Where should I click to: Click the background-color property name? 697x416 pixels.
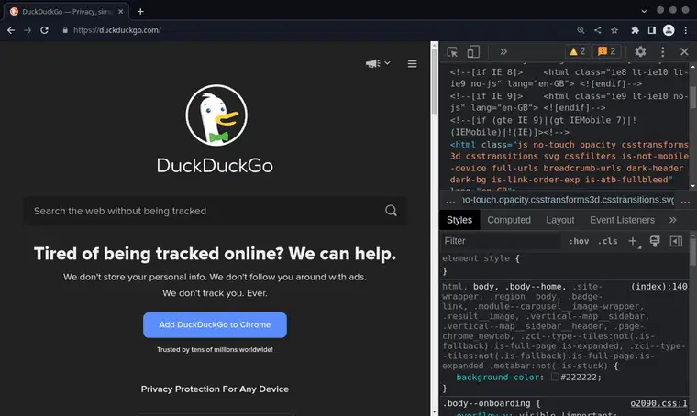pyautogui.click(x=497, y=378)
